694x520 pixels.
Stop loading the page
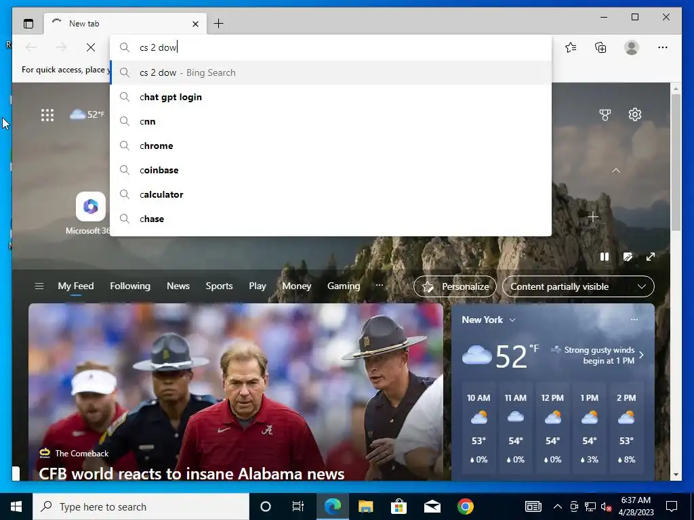click(91, 47)
